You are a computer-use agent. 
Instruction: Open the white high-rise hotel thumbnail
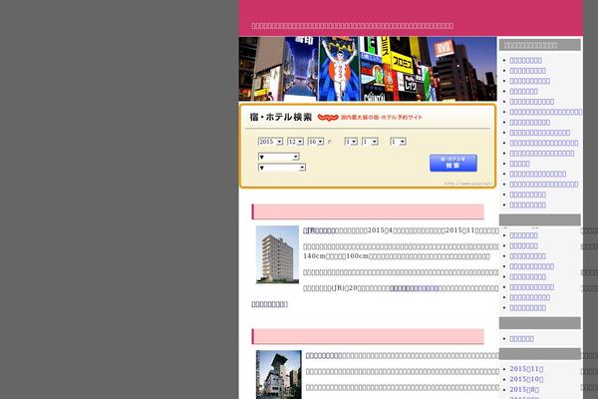coord(277,254)
